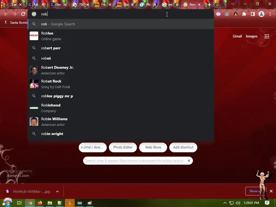
Task: Close the downloads bar
Action: pyautogui.click(x=271, y=191)
